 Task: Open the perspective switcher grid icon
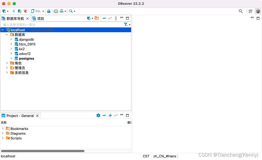250,11
